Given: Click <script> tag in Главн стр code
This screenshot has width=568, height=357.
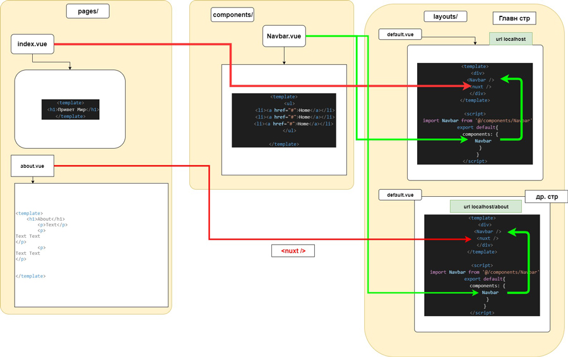Looking at the screenshot, I should pyautogui.click(x=475, y=114).
